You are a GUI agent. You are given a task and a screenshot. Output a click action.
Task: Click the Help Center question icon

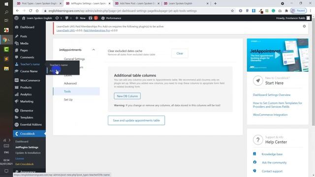coord(258,140)
